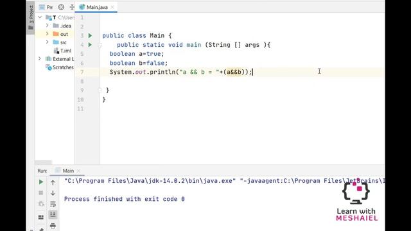Click the locate opened file target icon

tap(61, 7)
